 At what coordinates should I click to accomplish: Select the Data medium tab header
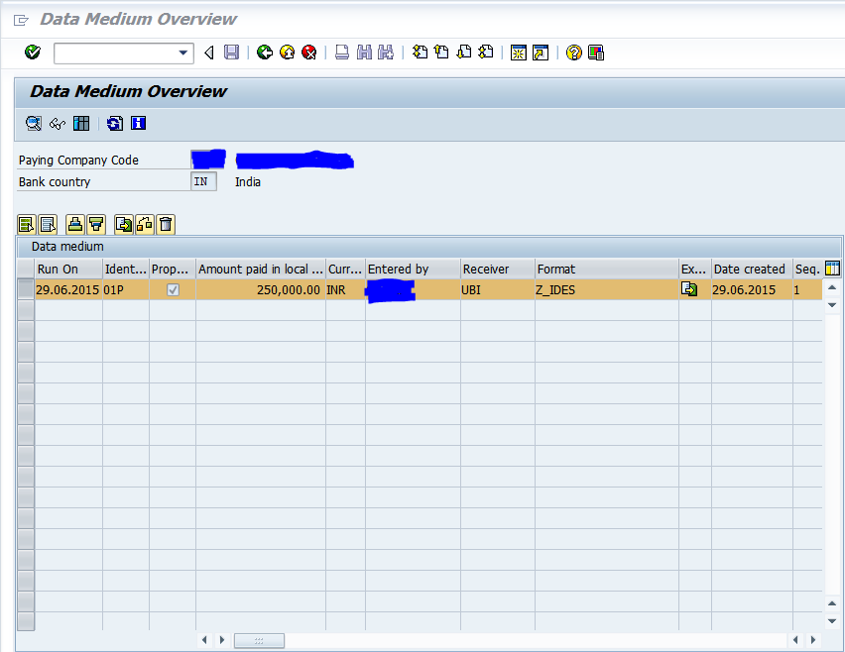click(x=68, y=246)
